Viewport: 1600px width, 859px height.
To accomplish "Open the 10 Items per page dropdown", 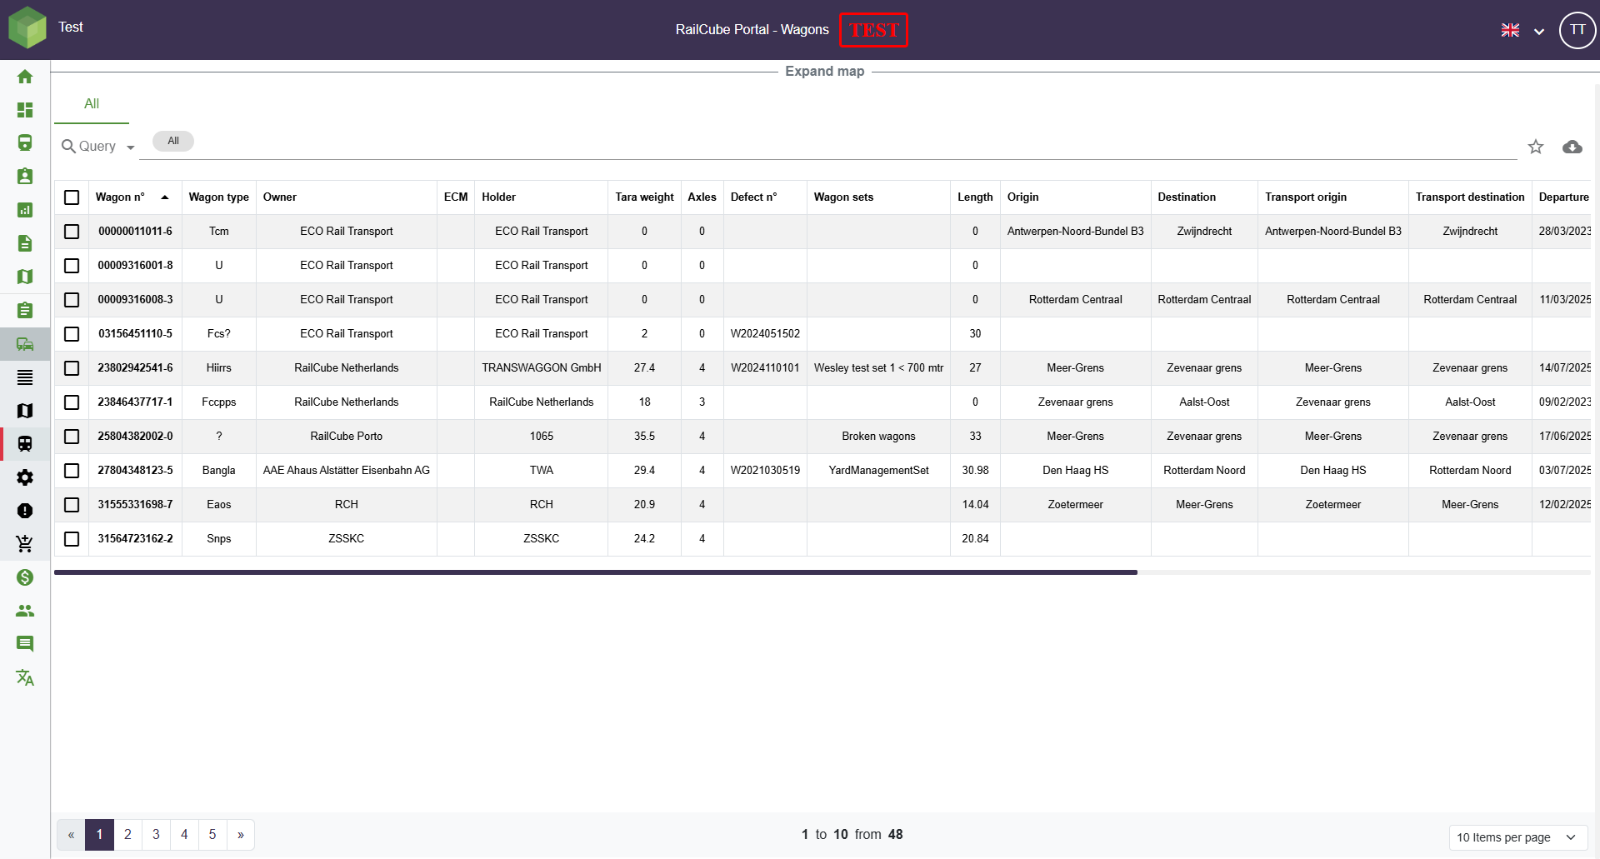I will [x=1517, y=837].
